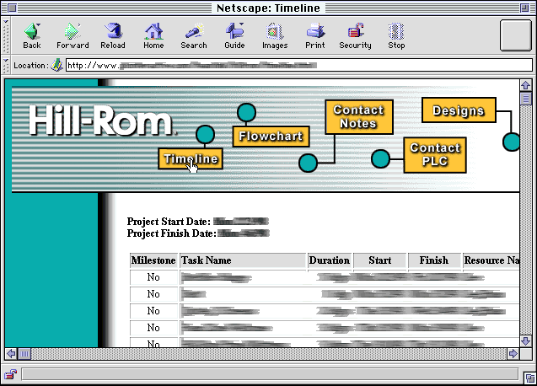The width and height of the screenshot is (537, 386).
Task: Click the teal circle left of Contact PLC
Action: click(x=380, y=158)
